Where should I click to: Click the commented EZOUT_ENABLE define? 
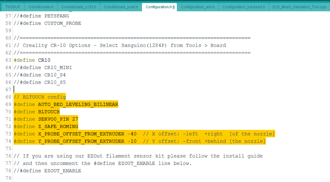(x=48, y=171)
